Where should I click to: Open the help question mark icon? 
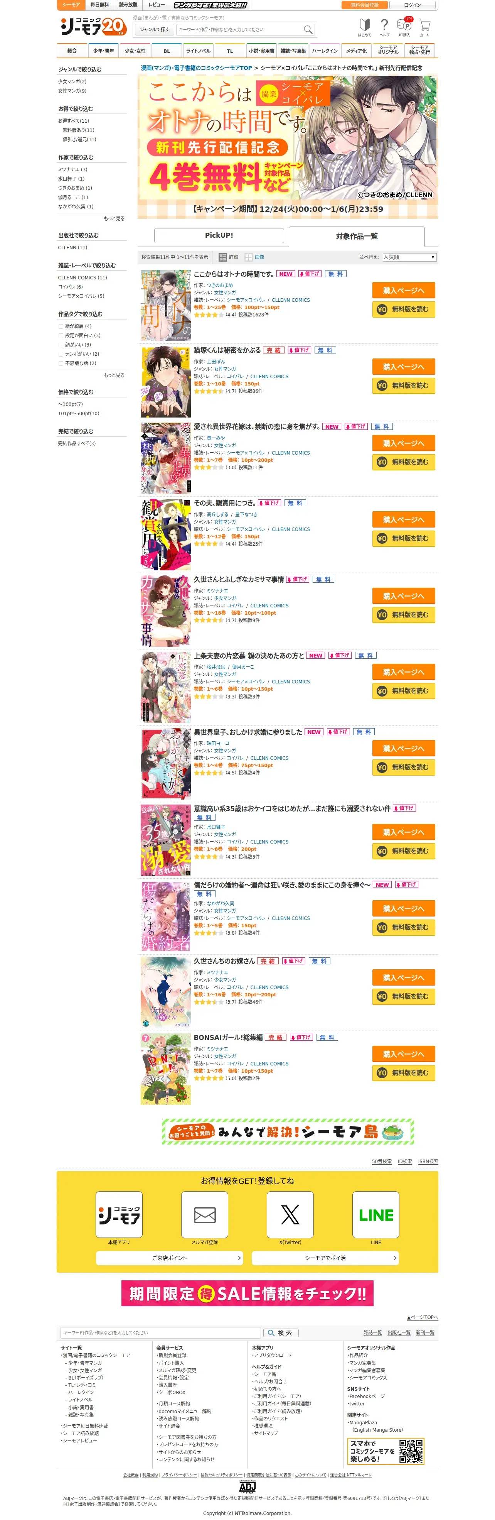[384, 25]
